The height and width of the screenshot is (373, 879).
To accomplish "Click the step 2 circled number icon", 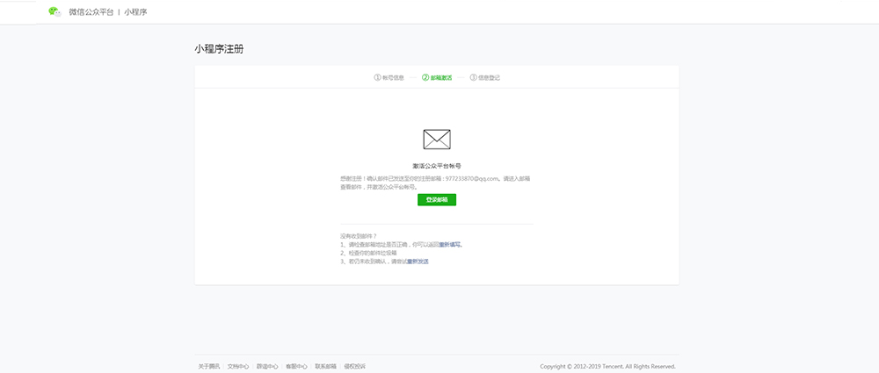I will (425, 77).
